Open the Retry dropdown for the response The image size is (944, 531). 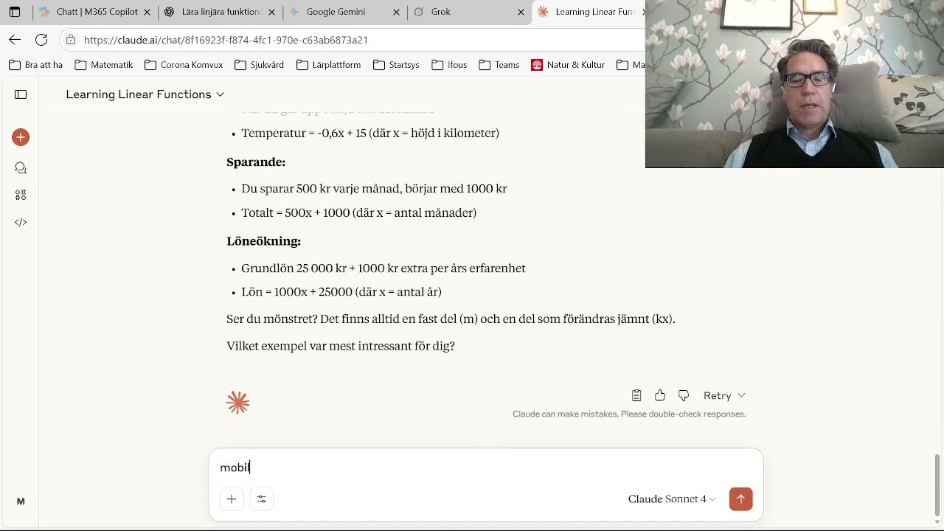pos(724,395)
